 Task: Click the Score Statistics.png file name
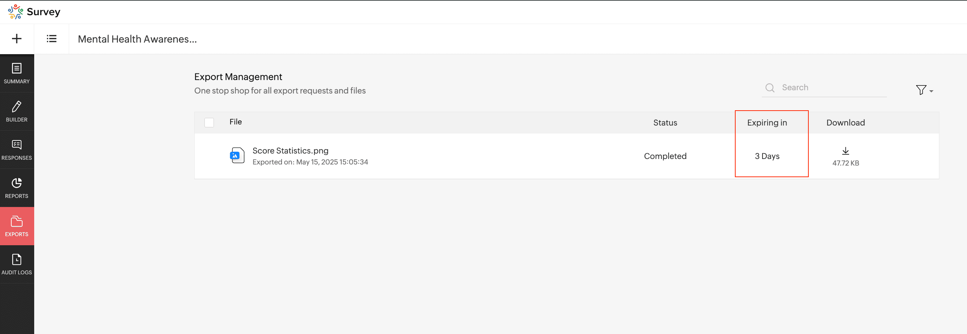click(x=290, y=151)
